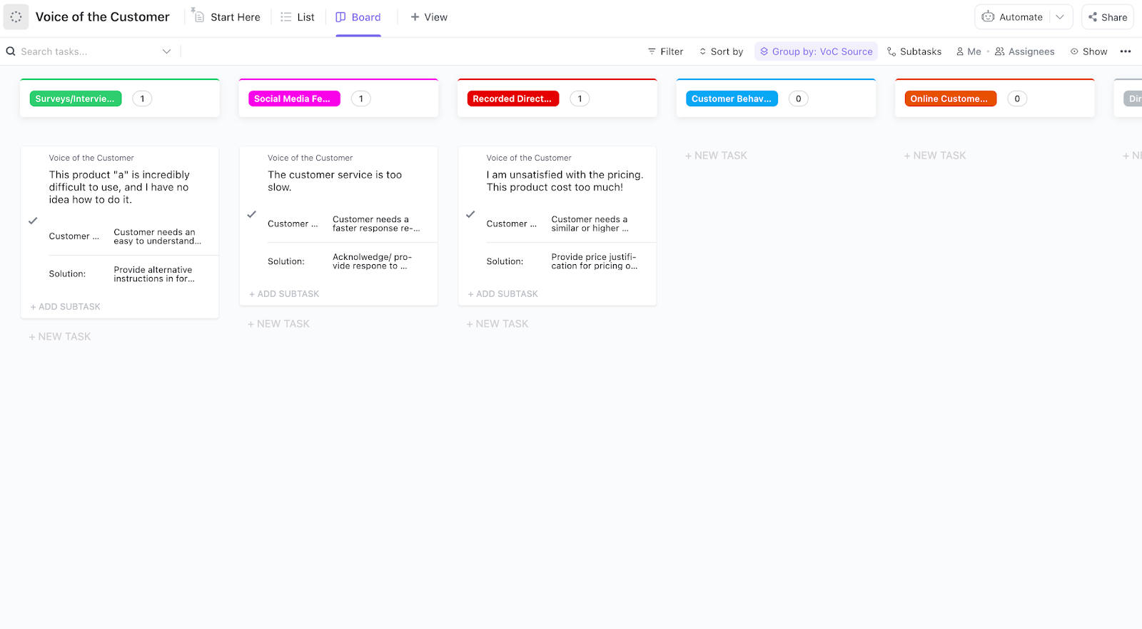Add a new task under Customer Behavior column
Image resolution: width=1142 pixels, height=629 pixels.
click(716, 156)
